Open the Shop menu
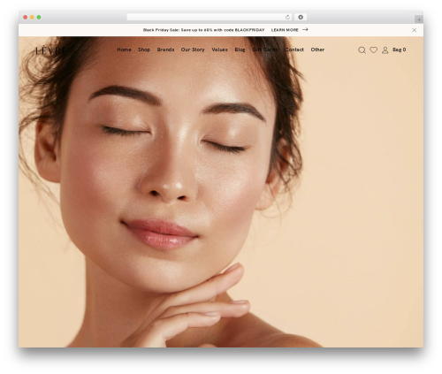The image size is (442, 374). pyautogui.click(x=144, y=50)
